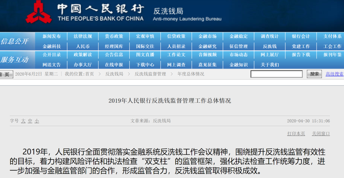344x178 pixels.
Task: Click the 首页 home button
Action: pos(6,74)
